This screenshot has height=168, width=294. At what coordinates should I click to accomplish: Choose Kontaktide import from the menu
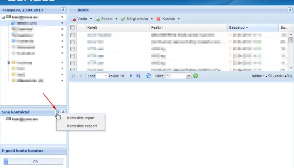coord(81,118)
